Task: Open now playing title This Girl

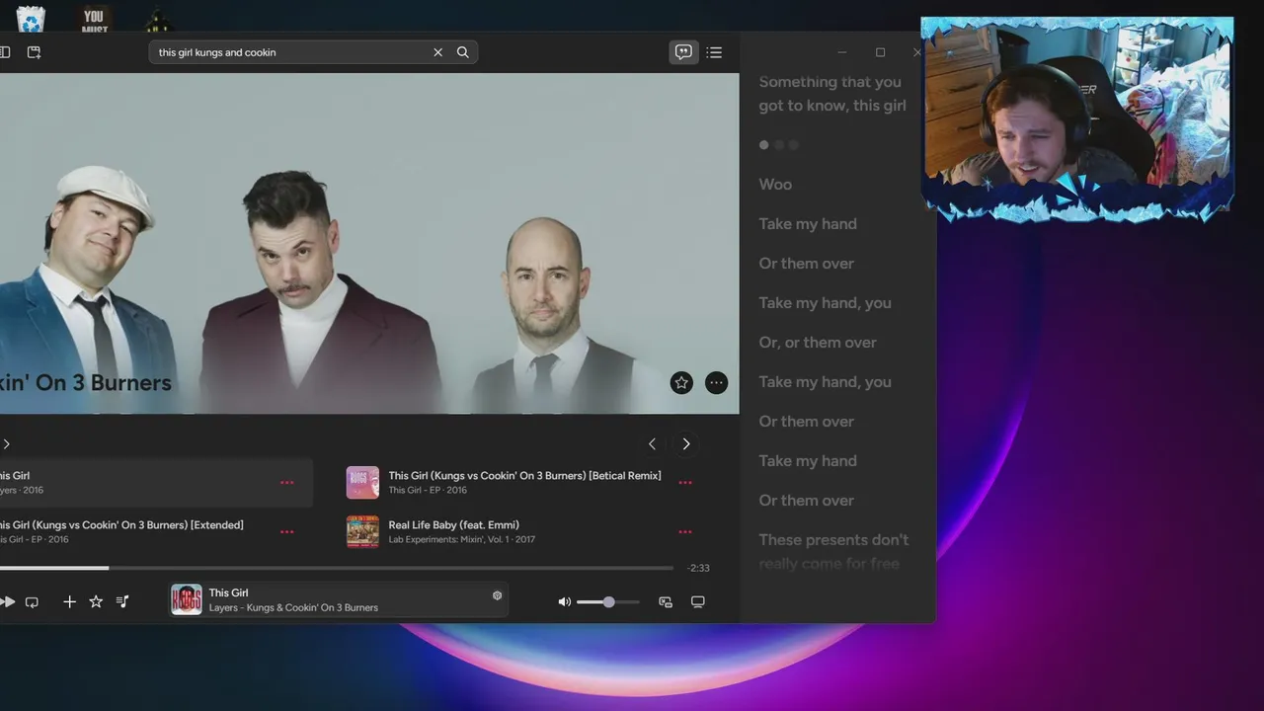Action: 228,593
